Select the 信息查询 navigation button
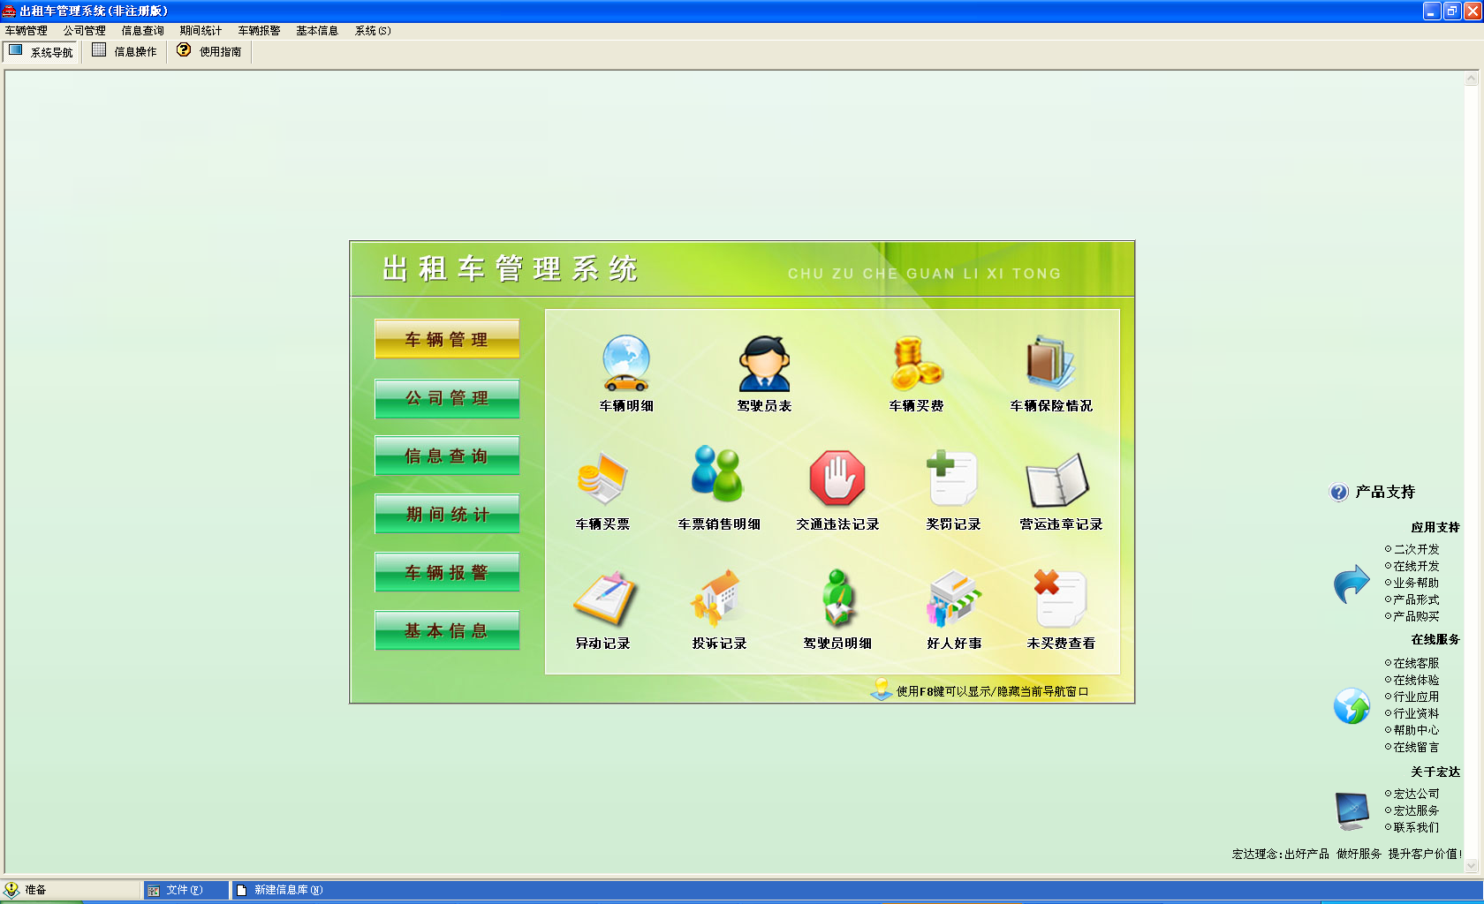 click(447, 456)
